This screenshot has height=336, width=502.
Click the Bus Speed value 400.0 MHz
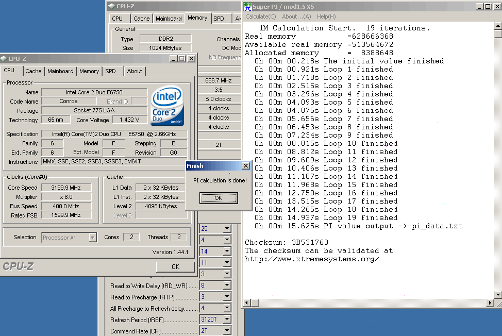click(66, 206)
